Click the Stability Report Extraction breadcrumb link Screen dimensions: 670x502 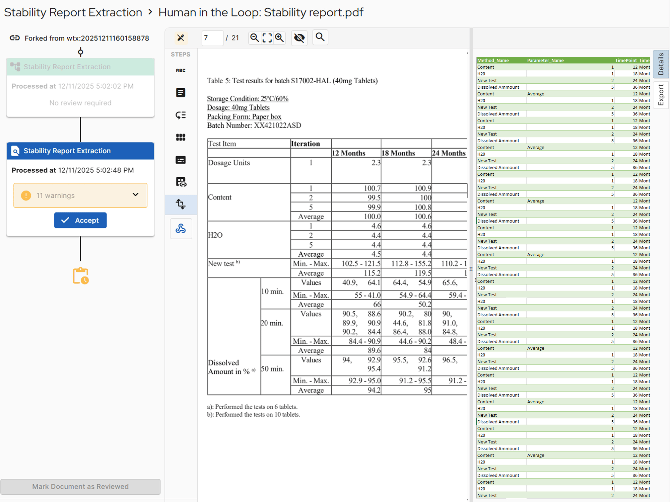click(x=73, y=12)
